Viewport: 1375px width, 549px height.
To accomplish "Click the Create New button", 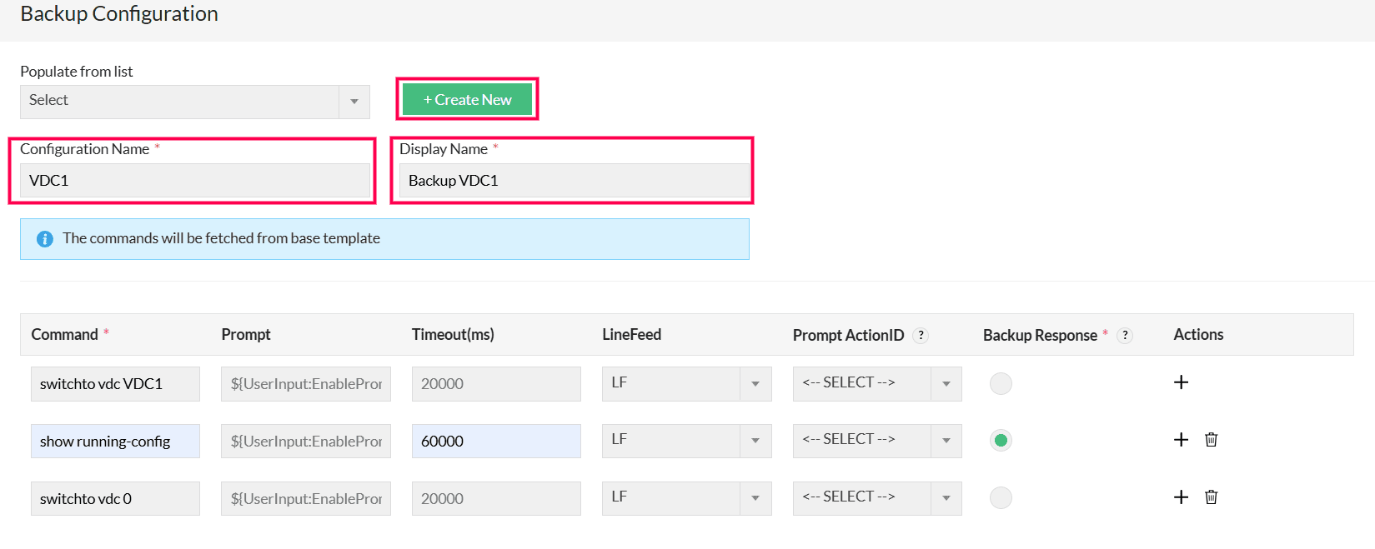I will coord(467,99).
